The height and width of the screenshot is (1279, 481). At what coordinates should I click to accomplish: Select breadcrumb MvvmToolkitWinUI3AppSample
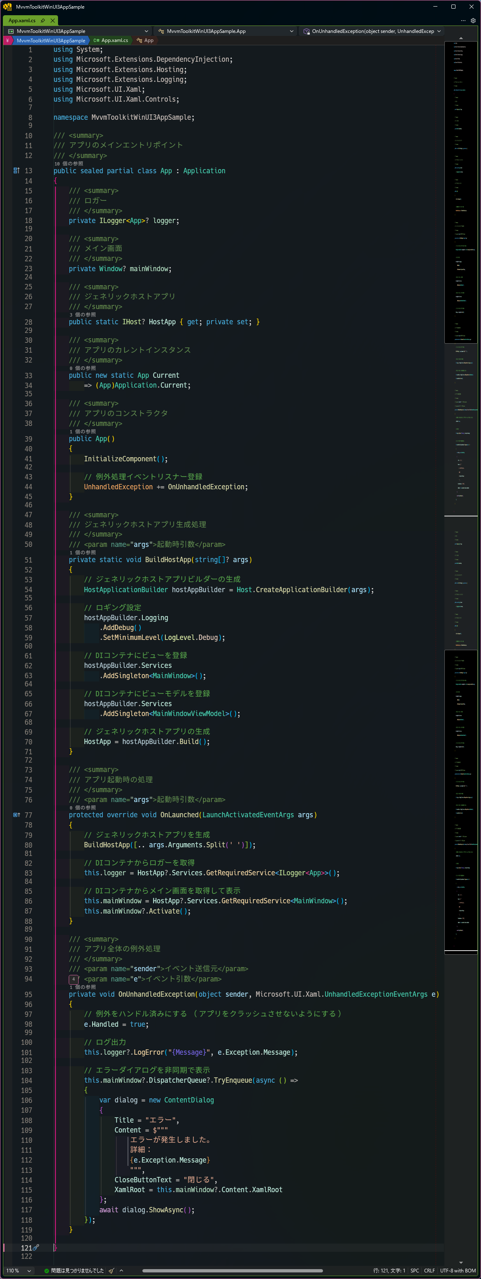coord(51,41)
